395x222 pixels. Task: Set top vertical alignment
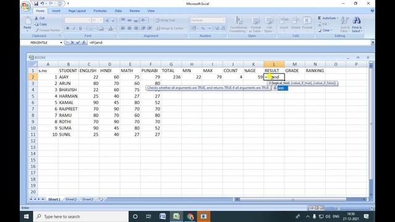pos(123,20)
